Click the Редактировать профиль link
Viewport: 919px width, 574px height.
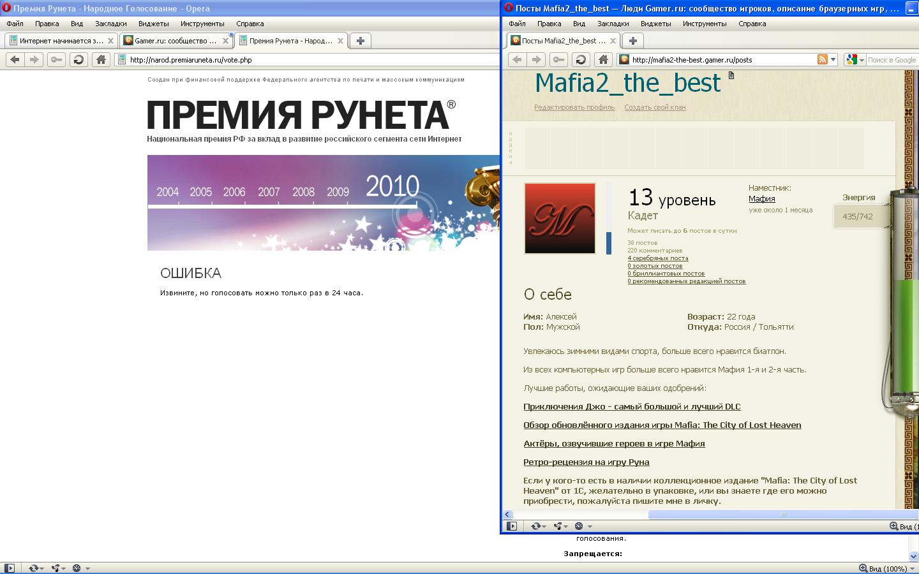574,107
